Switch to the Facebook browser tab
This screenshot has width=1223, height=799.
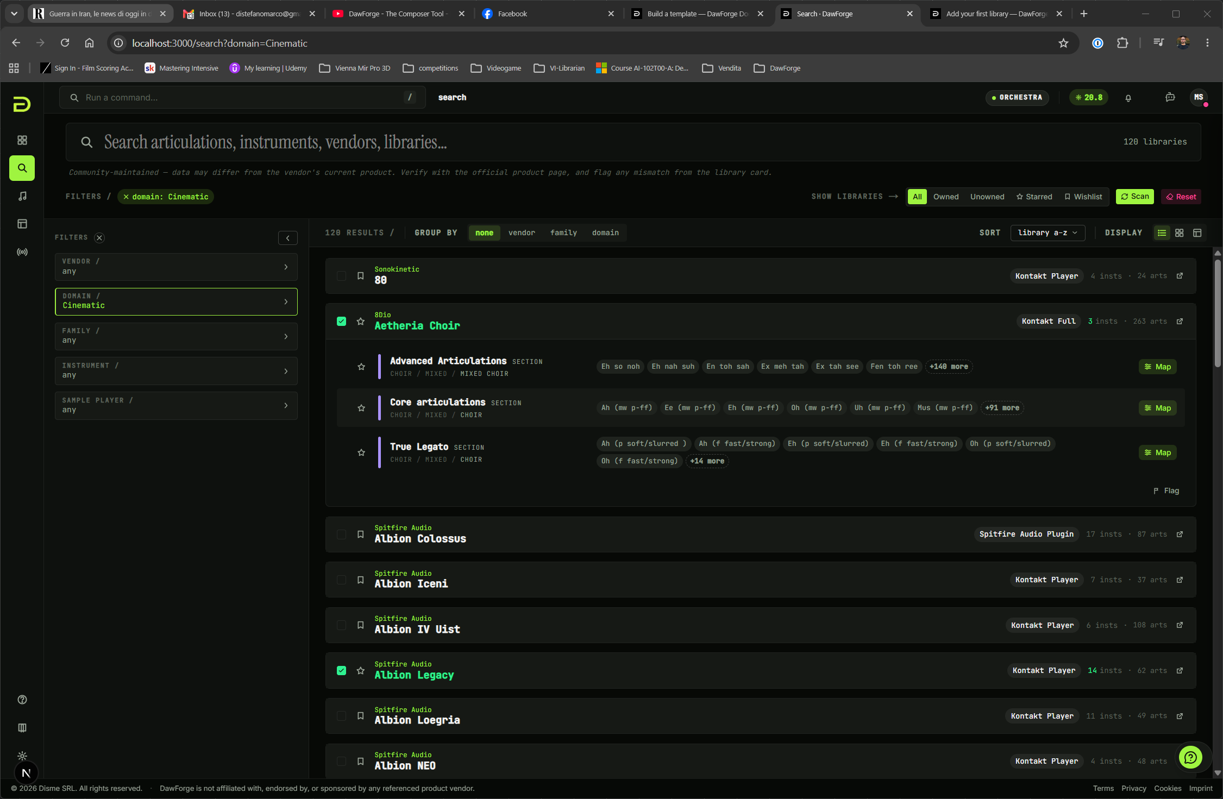(548, 14)
